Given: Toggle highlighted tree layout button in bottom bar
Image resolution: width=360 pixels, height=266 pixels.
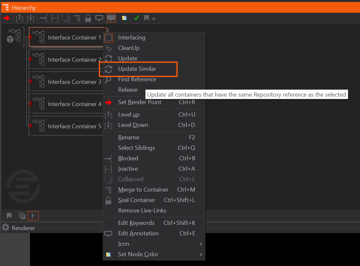Looking at the screenshot, I should tap(33, 216).
